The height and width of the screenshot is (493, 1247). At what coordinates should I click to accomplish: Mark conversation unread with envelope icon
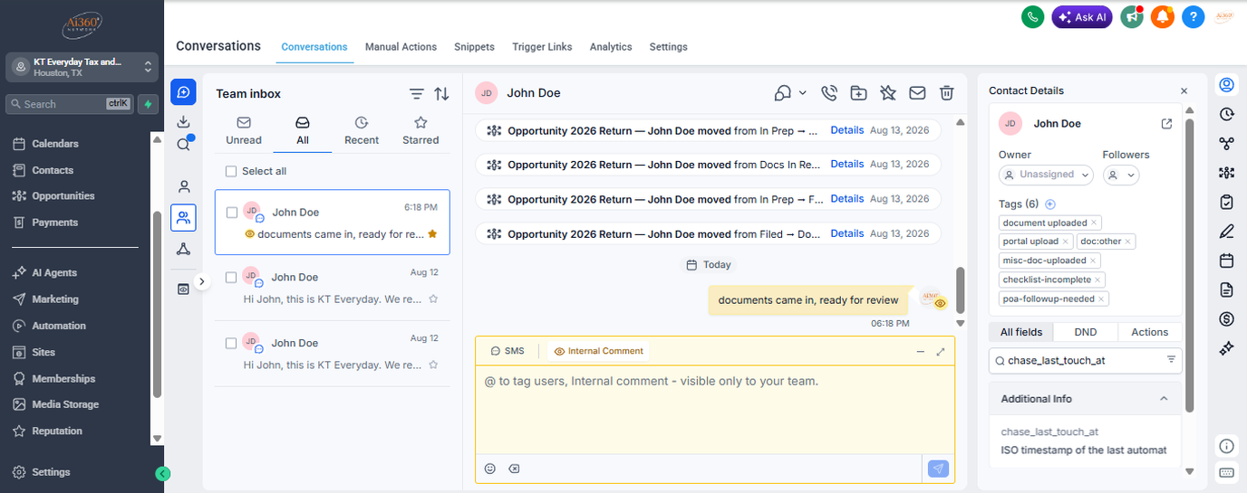click(x=917, y=92)
